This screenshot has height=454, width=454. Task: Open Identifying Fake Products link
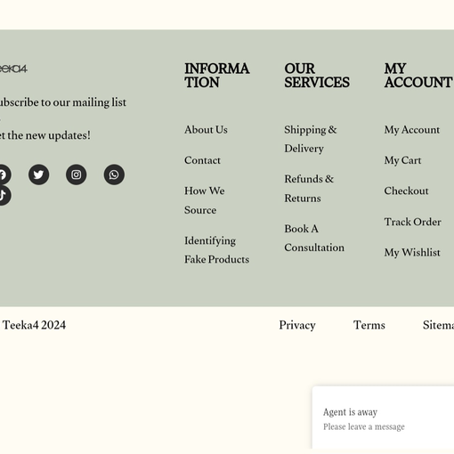coord(216,250)
